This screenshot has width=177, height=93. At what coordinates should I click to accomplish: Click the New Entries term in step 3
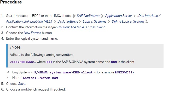point(32,33)
